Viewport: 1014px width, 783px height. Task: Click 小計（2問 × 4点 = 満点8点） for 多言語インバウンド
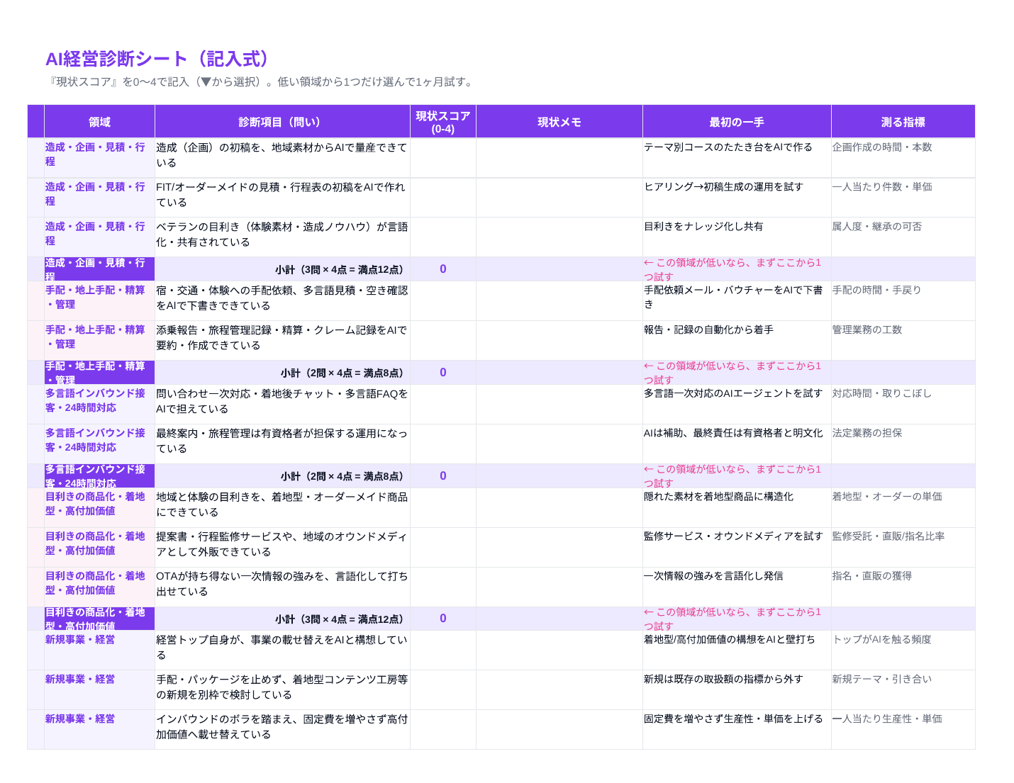coord(345,476)
